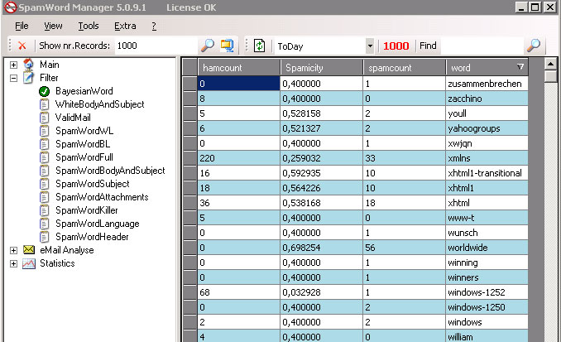Click the Find input field
The image size is (561, 342).
click(x=482, y=46)
